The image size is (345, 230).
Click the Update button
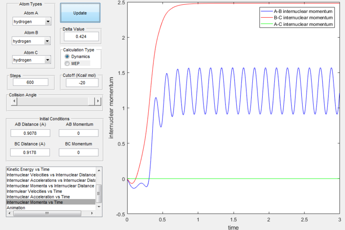point(80,13)
